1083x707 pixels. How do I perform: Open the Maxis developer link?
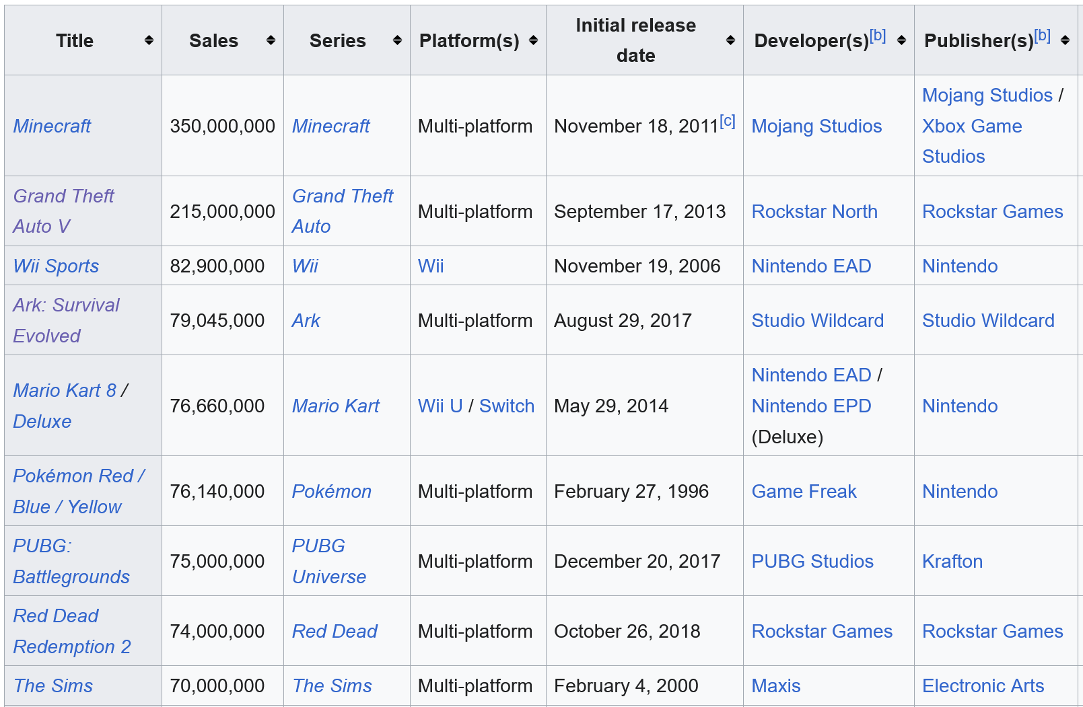click(776, 685)
